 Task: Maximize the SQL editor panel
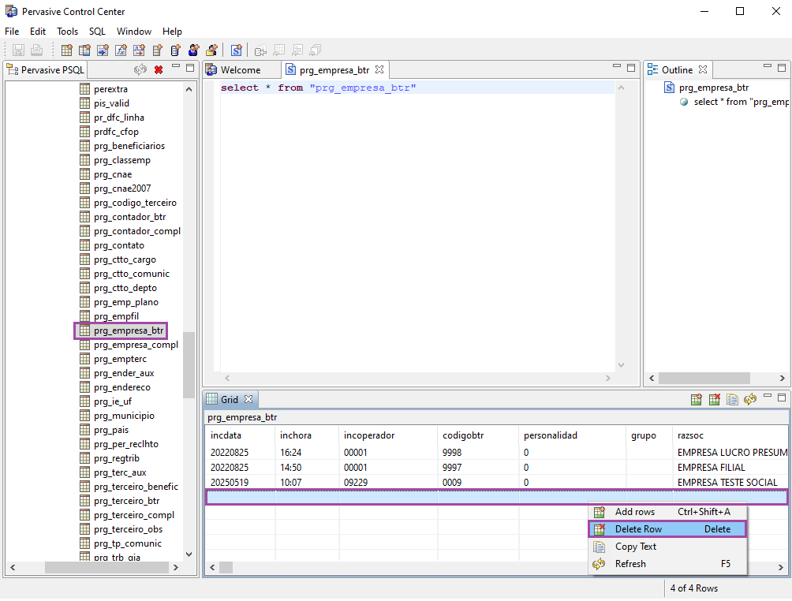pyautogui.click(x=631, y=68)
